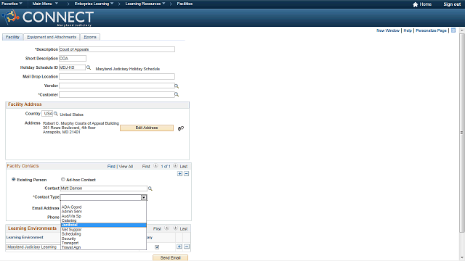Choose Janitorial contact type

pos(103,225)
